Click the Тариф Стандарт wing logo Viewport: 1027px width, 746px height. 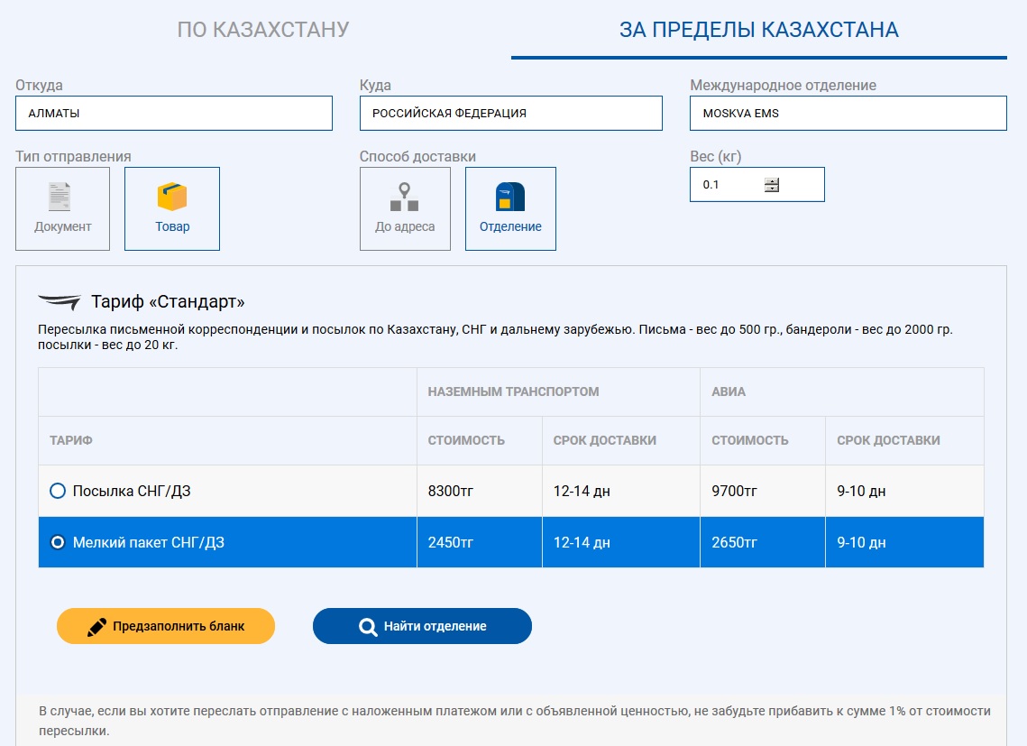pyautogui.click(x=59, y=301)
